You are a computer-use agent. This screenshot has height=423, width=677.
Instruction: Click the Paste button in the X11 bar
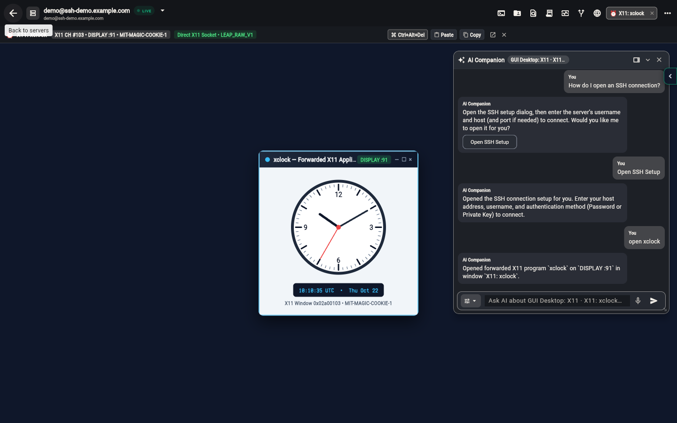444,35
